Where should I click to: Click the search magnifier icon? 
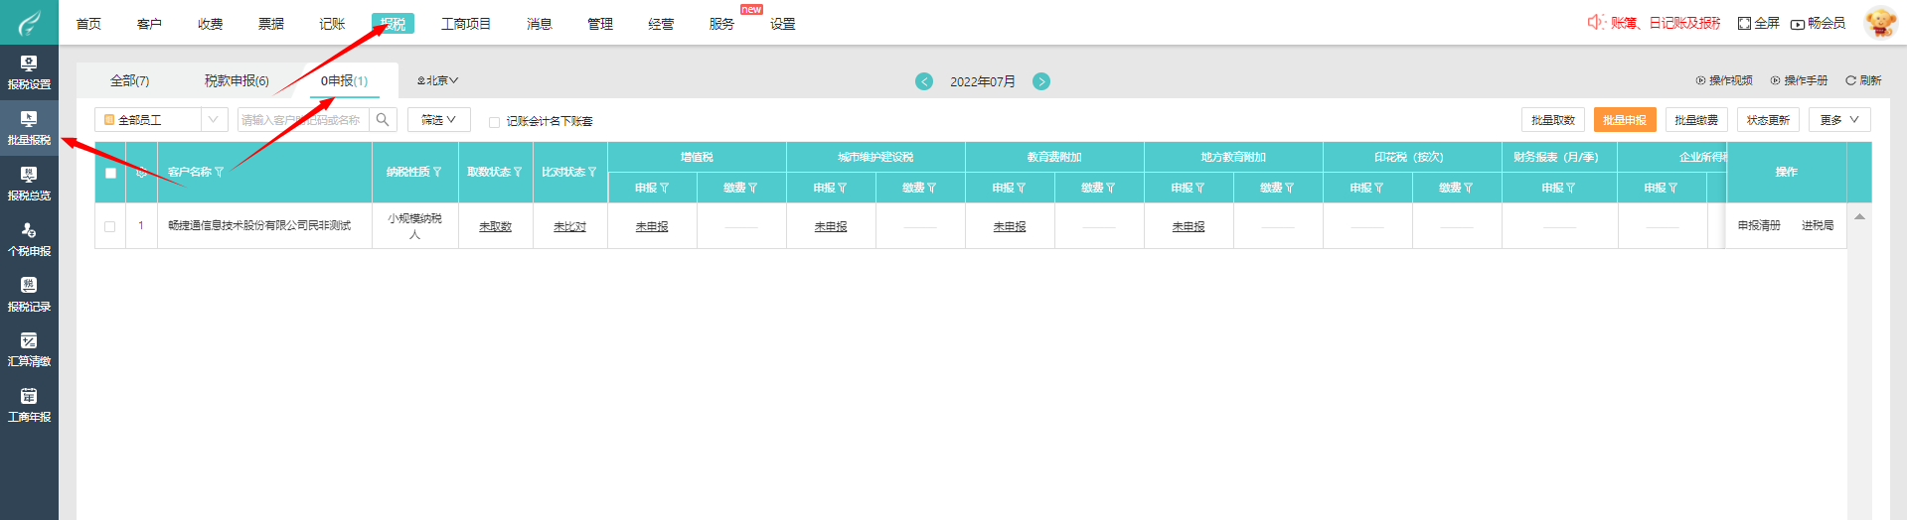tap(383, 120)
